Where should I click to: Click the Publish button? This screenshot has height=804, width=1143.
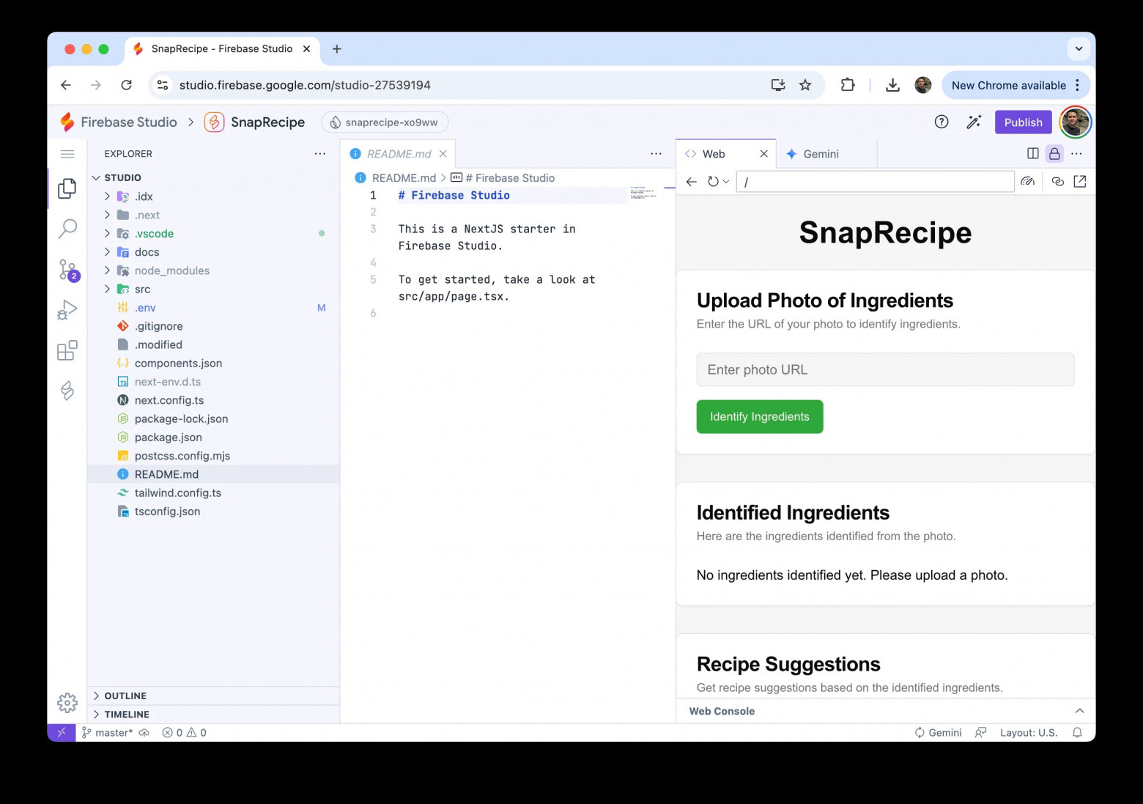pos(1023,122)
